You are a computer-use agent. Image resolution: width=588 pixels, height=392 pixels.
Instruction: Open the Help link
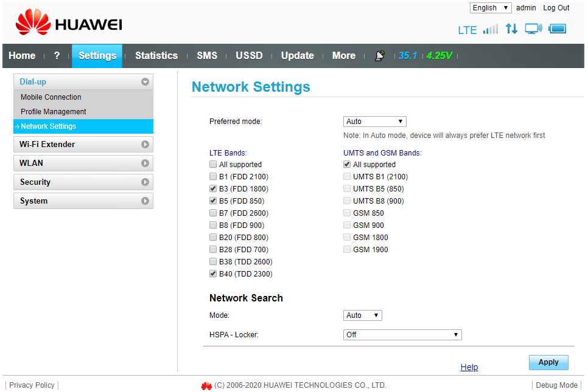(469, 367)
